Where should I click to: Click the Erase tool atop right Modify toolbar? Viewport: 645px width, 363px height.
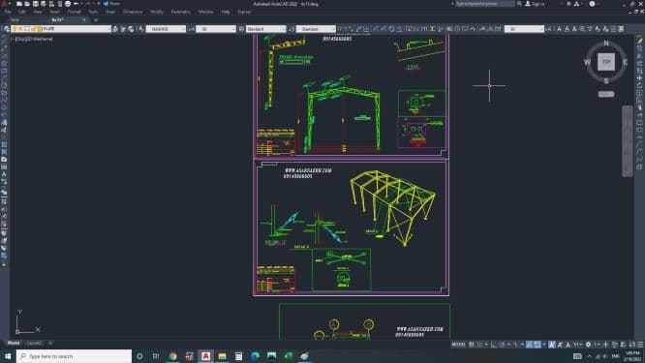pos(639,41)
